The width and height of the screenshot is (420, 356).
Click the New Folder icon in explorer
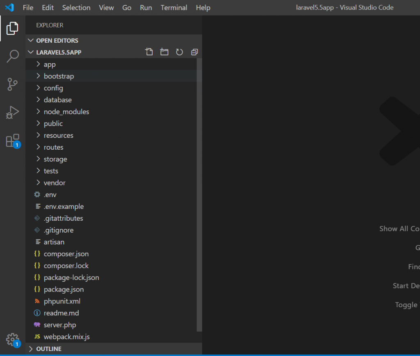[x=164, y=52]
